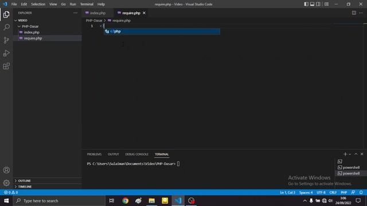Click PHP-Dasar in the breadcrumb
Viewport: 367px width, 206px height.
(94, 21)
